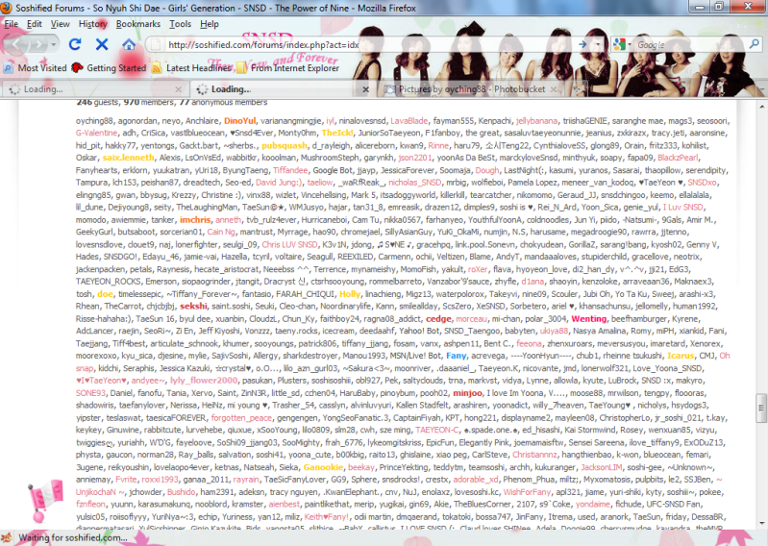The image size is (768, 546).
Task: Go to the Home page icon
Action: click(x=129, y=44)
